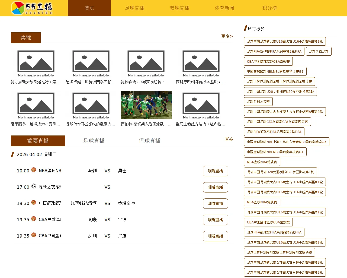The height and width of the screenshot is (278, 347).
Task: Go to 积分榜 in the top navigation
Action: click(269, 8)
